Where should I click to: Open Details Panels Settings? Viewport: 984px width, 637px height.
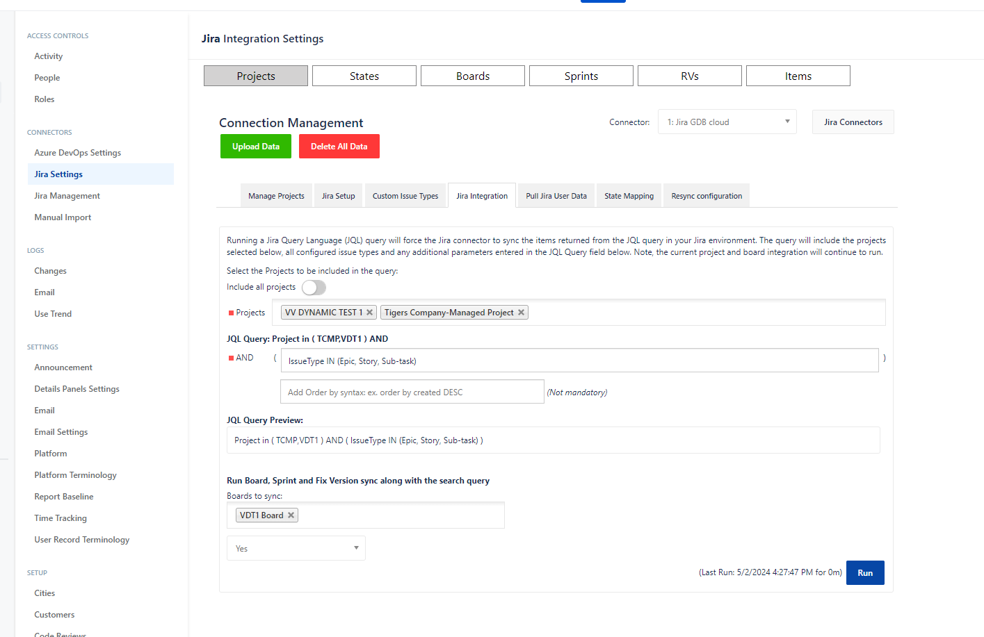tap(77, 389)
